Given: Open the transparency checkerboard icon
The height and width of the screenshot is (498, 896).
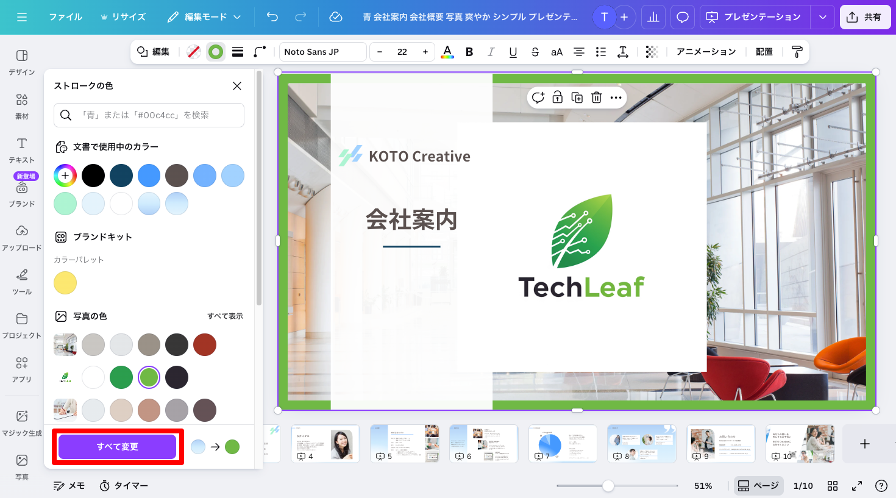Looking at the screenshot, I should (x=652, y=52).
